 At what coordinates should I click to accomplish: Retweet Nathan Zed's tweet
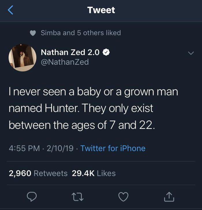[x=77, y=196]
